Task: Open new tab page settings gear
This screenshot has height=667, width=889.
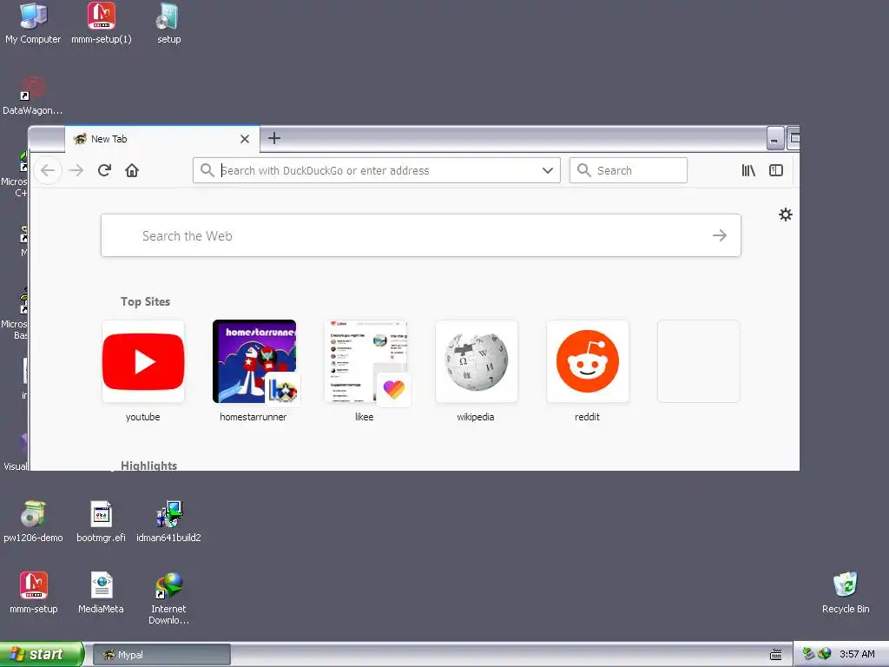Action: tap(785, 215)
